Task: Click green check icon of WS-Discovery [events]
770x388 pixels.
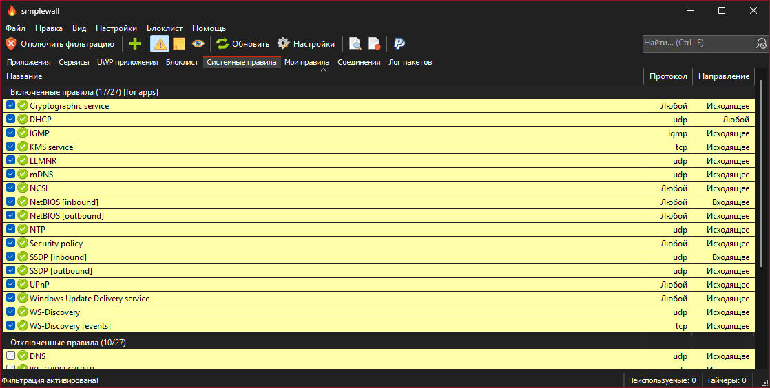Action: point(23,325)
